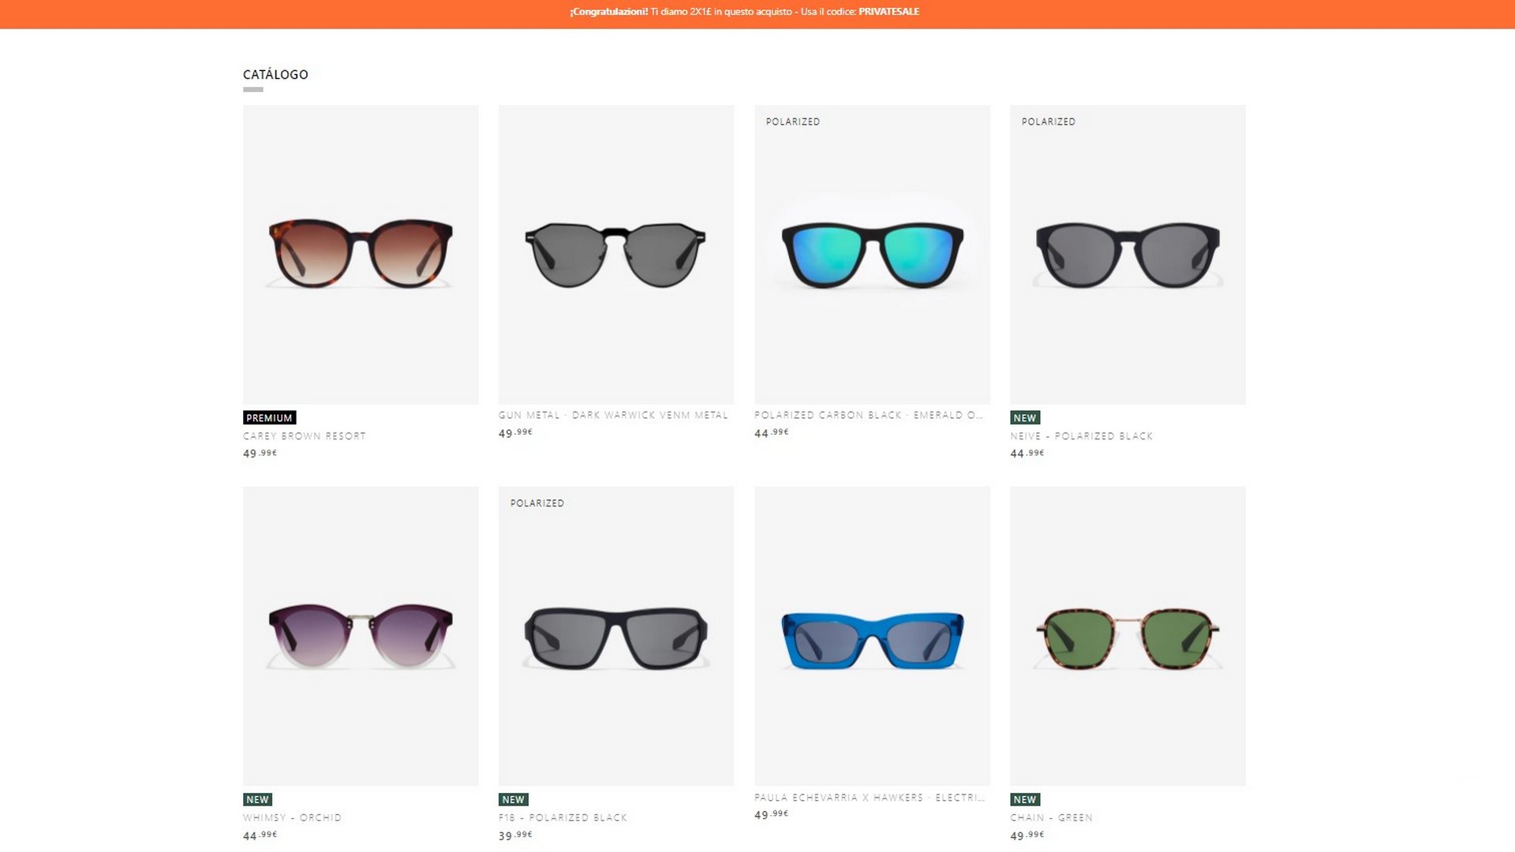
Task: Open the Neive Polarized Black sunglasses image
Action: 1128,254
